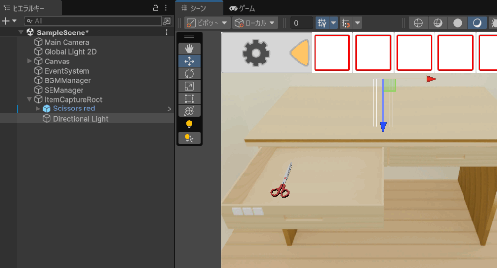Click the gear settings icon in scene
This screenshot has width=497, height=268.
(256, 53)
